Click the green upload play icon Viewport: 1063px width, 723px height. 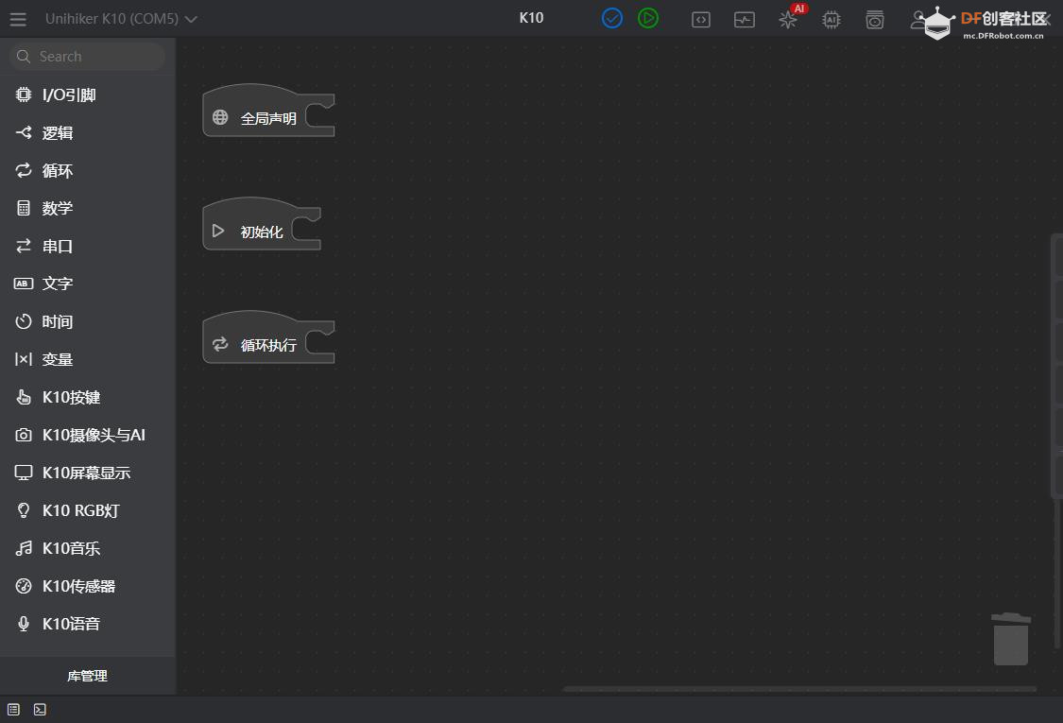click(648, 18)
